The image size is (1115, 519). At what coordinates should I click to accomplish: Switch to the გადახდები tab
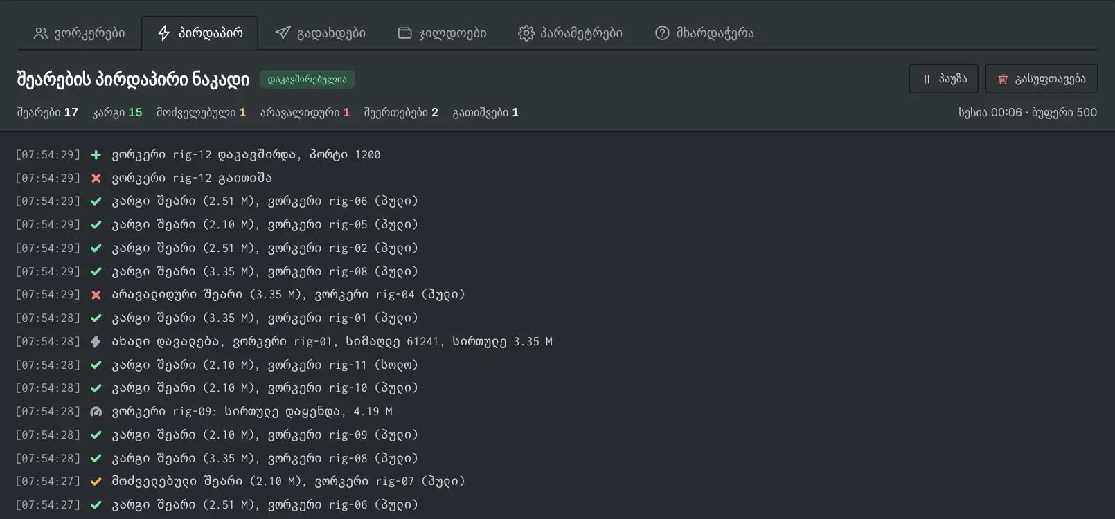[320, 33]
